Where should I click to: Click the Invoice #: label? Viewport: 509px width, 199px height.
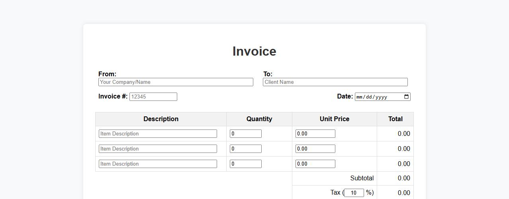(x=113, y=96)
